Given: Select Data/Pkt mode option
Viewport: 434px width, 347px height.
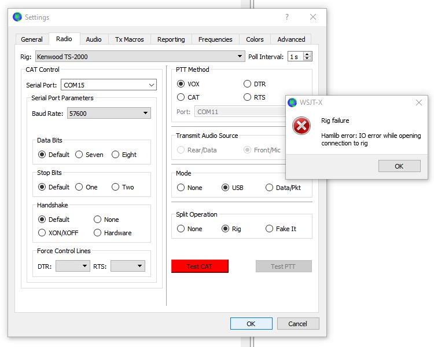Looking at the screenshot, I should click(x=269, y=188).
